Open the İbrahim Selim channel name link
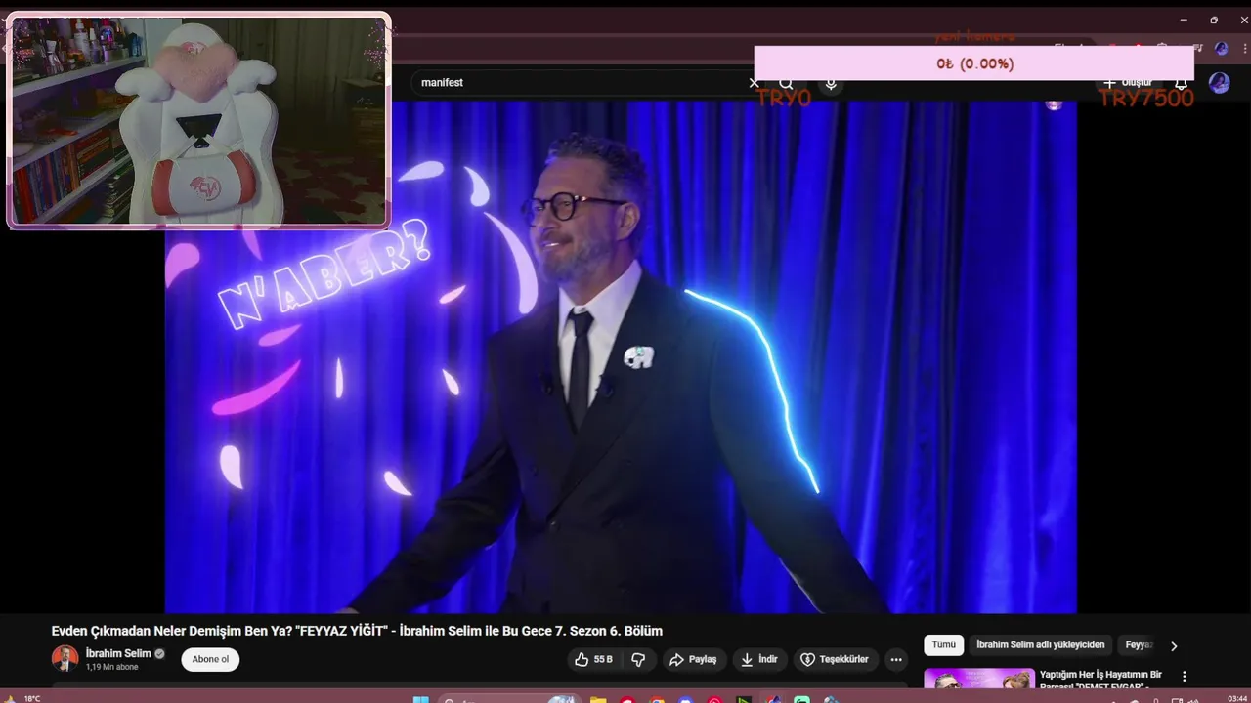 click(118, 653)
